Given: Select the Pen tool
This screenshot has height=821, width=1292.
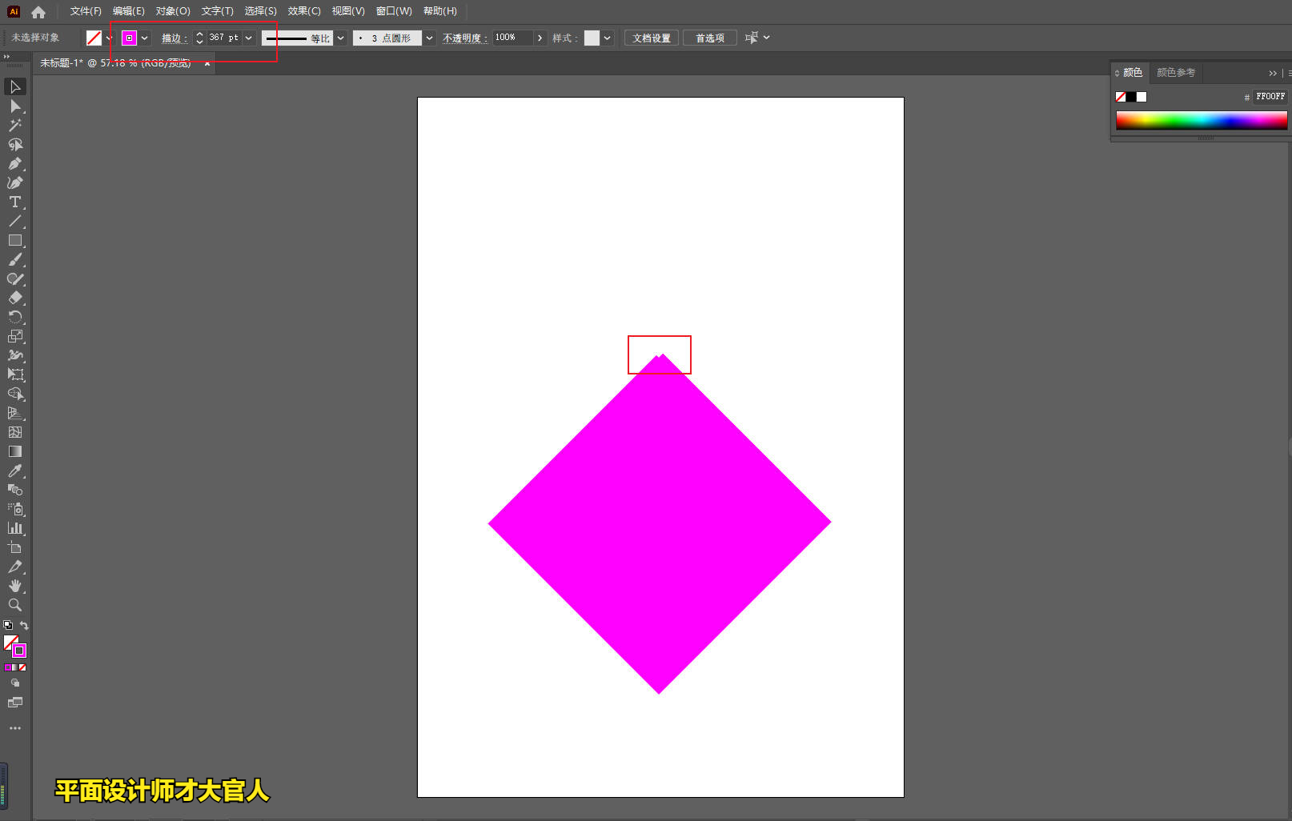Looking at the screenshot, I should (14, 163).
